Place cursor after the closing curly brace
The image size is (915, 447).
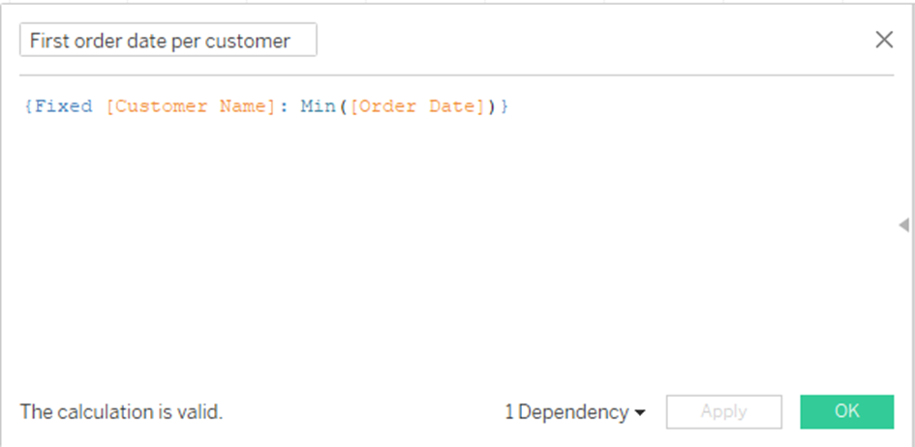point(509,106)
